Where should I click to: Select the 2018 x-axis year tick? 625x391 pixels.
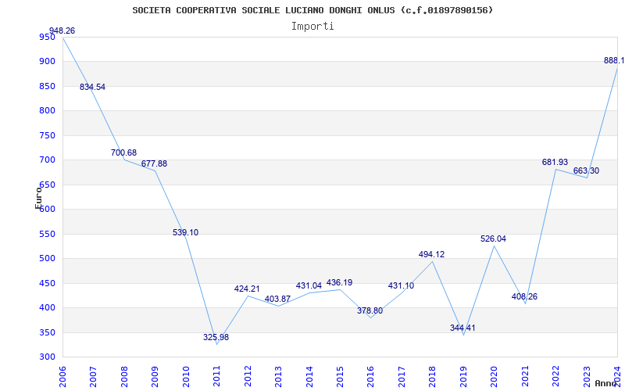pos(433,375)
